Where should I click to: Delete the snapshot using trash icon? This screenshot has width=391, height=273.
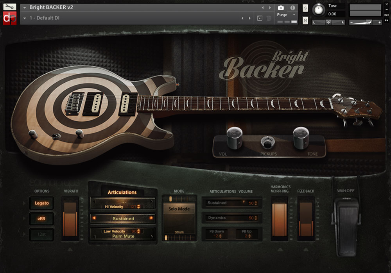269,18
